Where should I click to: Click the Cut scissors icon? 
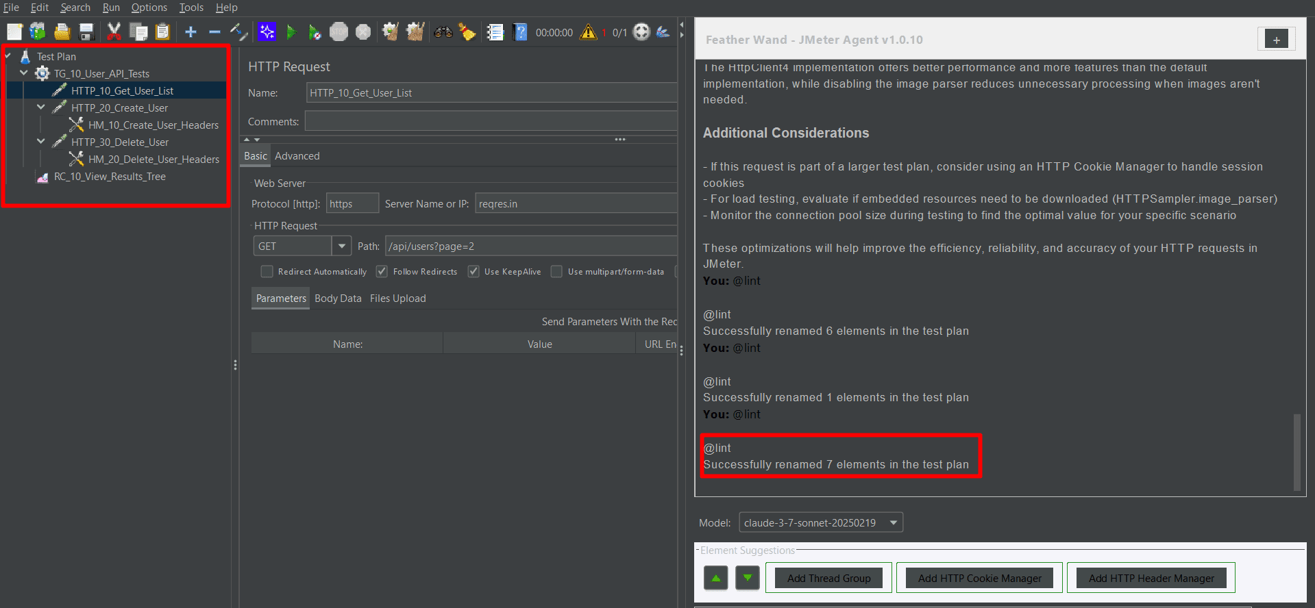pyautogui.click(x=114, y=32)
